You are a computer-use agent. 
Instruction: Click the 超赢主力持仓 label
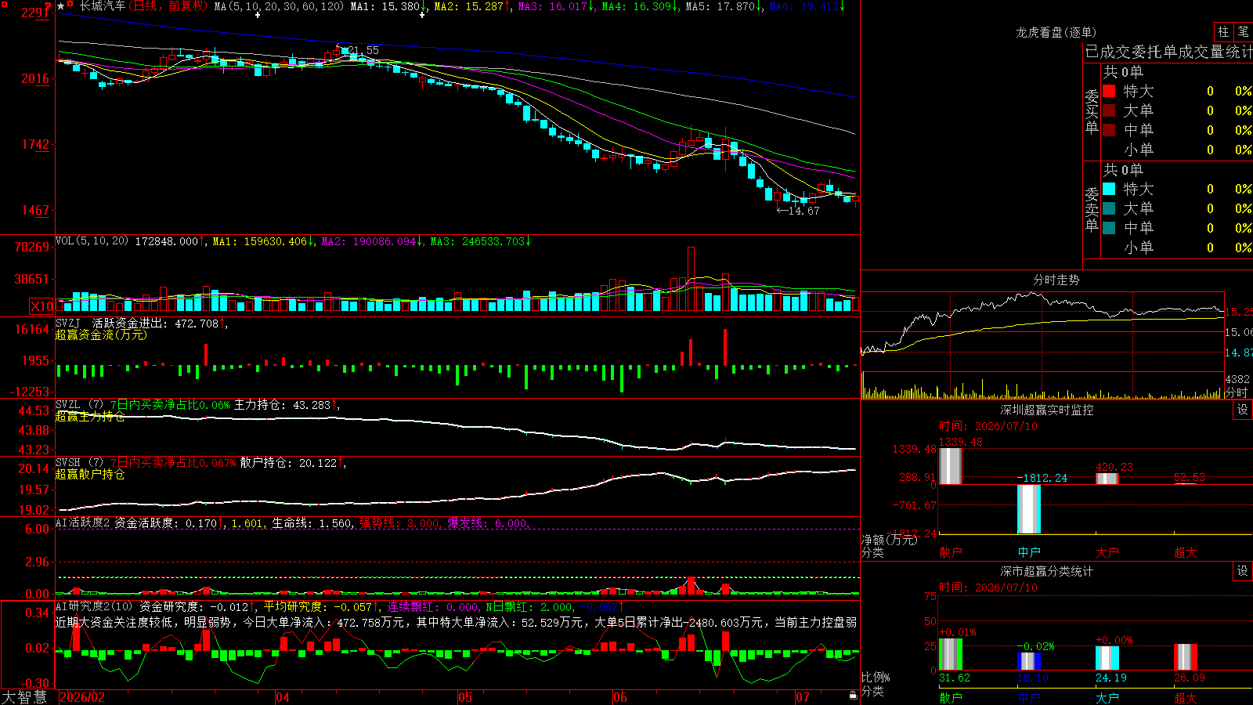90,417
